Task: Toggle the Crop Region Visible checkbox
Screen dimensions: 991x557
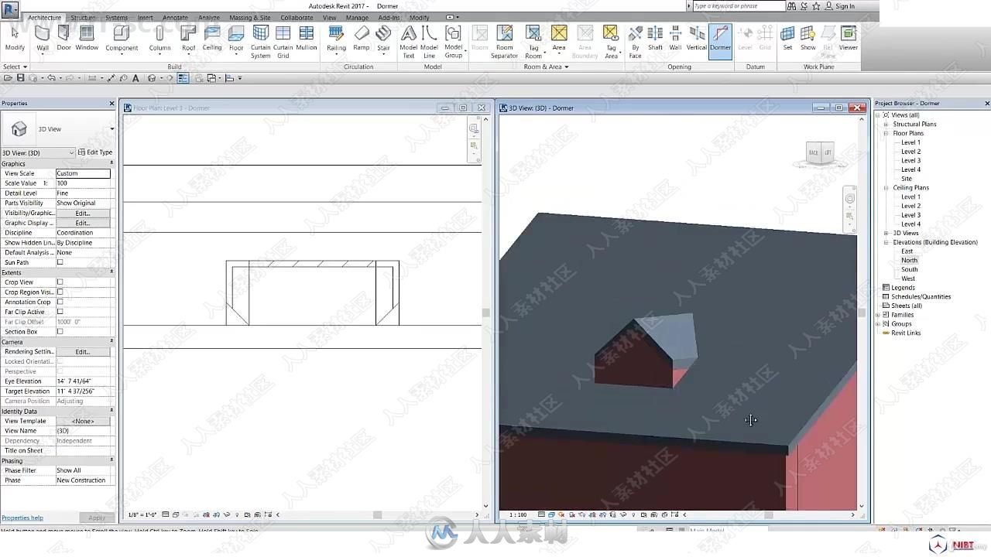Action: pos(60,292)
